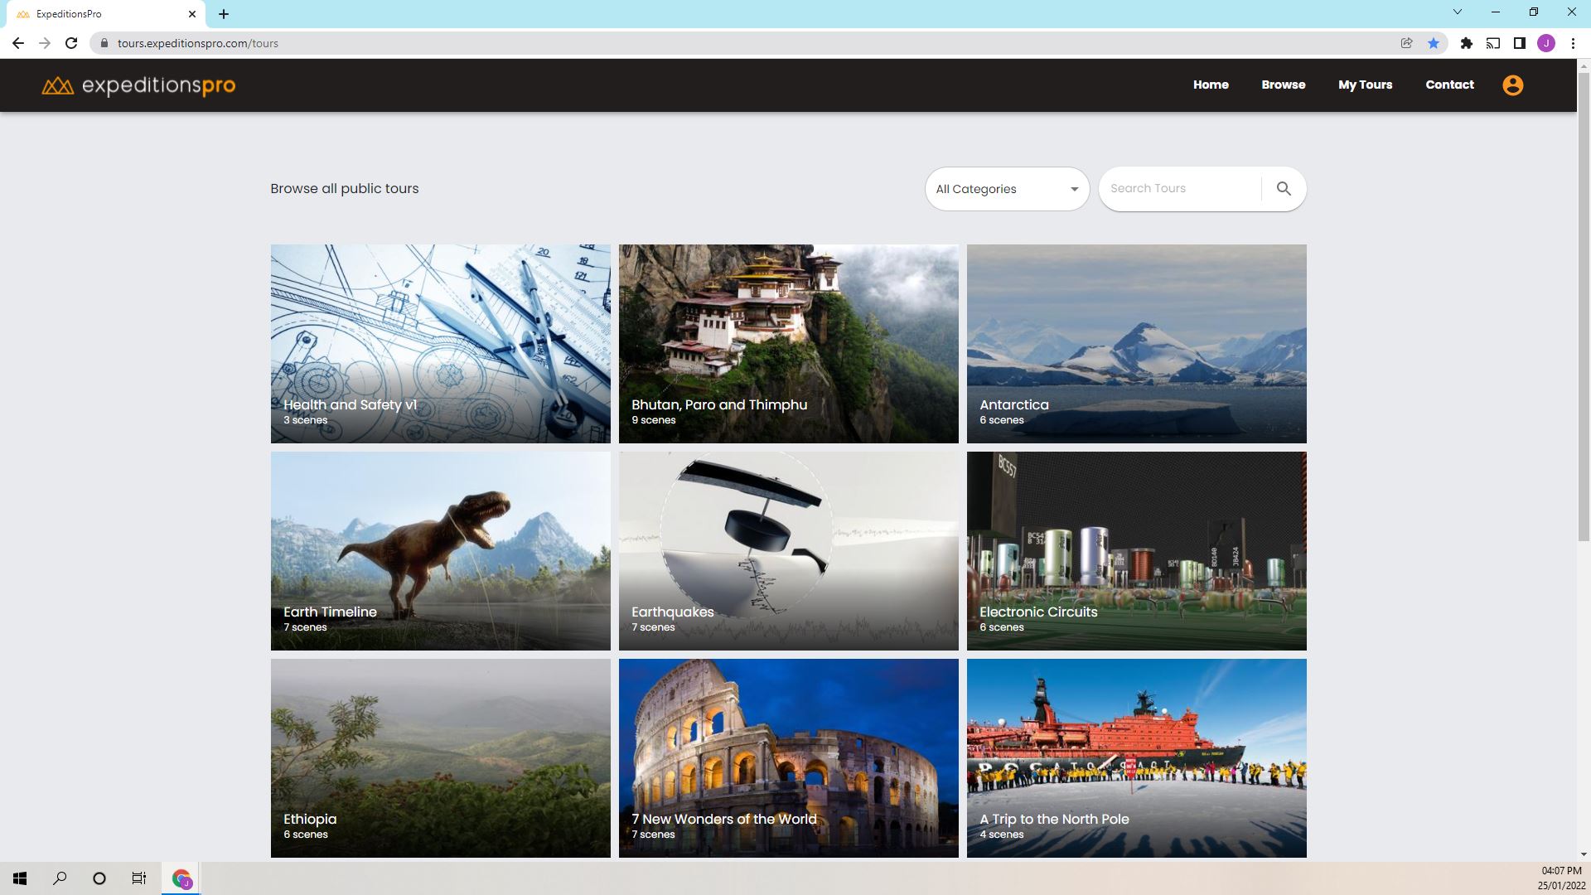Expand the All Categories dropdown
Viewport: 1591px width, 895px height.
[1007, 189]
